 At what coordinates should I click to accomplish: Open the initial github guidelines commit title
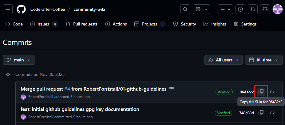(80, 109)
